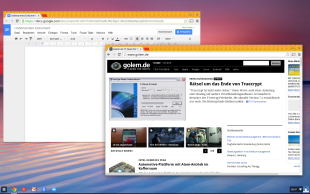Open the zoom 100% dropdown
Viewport: 310px width, 194px height.
coord(41,39)
